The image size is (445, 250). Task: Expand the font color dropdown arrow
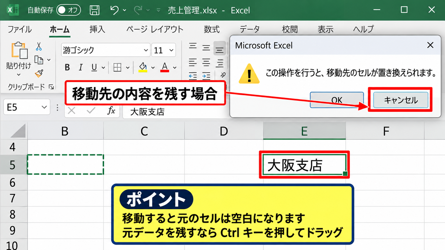tap(175, 68)
